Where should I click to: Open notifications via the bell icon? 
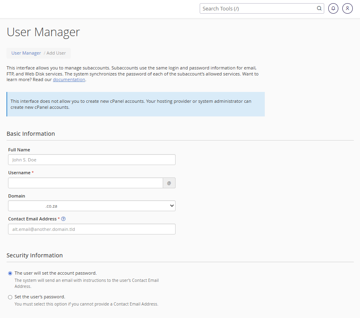click(333, 8)
